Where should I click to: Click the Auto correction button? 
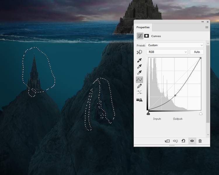197,52
